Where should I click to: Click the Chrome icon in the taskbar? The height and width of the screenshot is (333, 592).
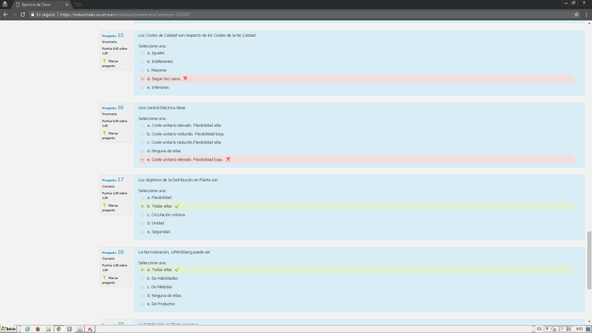point(59,329)
